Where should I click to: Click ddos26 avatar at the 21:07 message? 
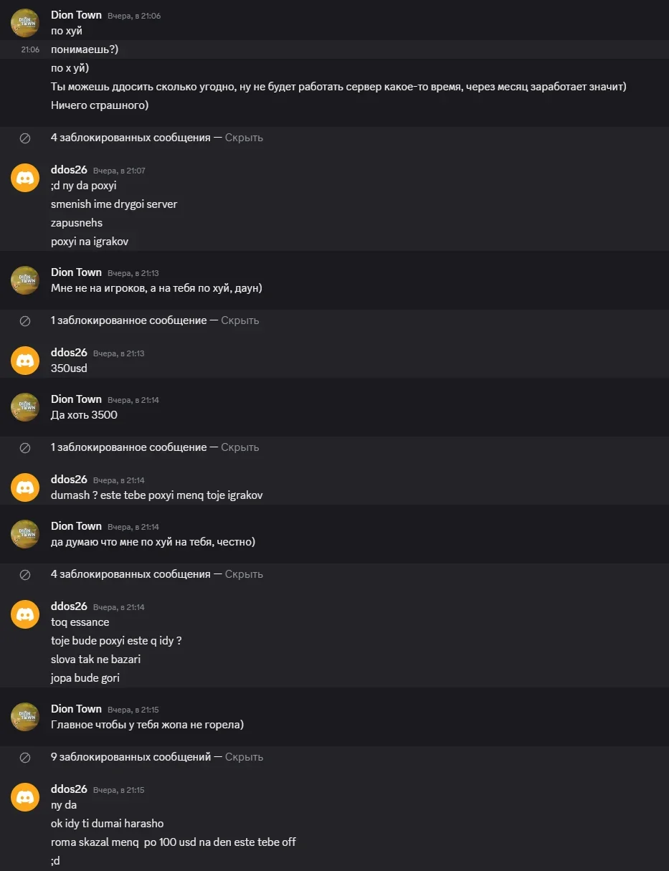pos(25,178)
